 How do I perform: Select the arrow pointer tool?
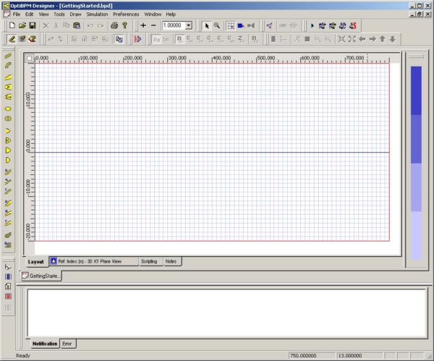point(206,26)
